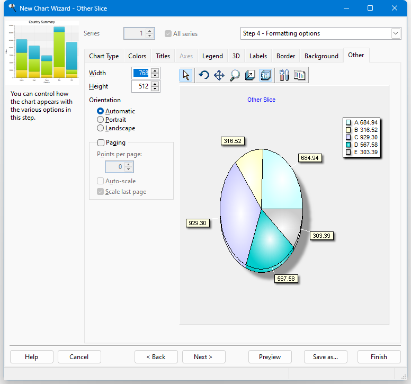
Task: Switch to the 3D tab
Action: pos(236,56)
